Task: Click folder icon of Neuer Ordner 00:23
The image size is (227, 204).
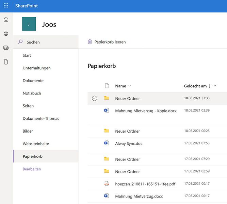Action: point(107,131)
